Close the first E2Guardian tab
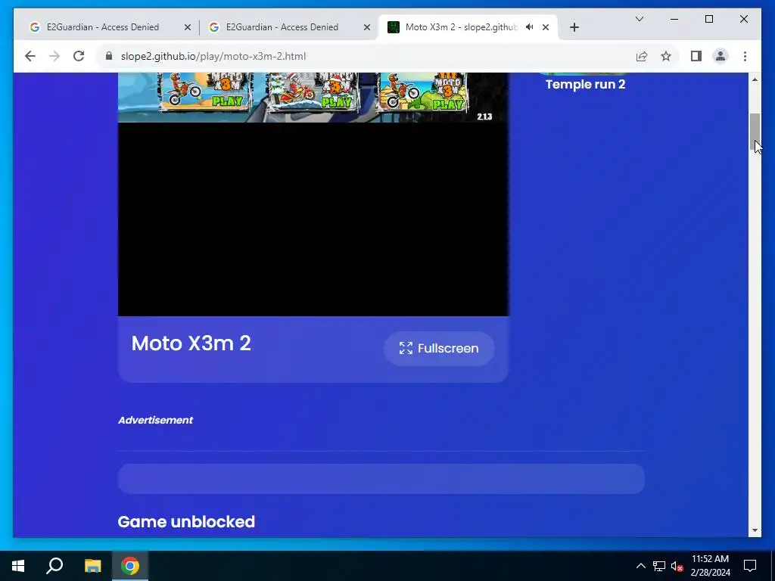Screen dimensions: 775x581 point(188,27)
